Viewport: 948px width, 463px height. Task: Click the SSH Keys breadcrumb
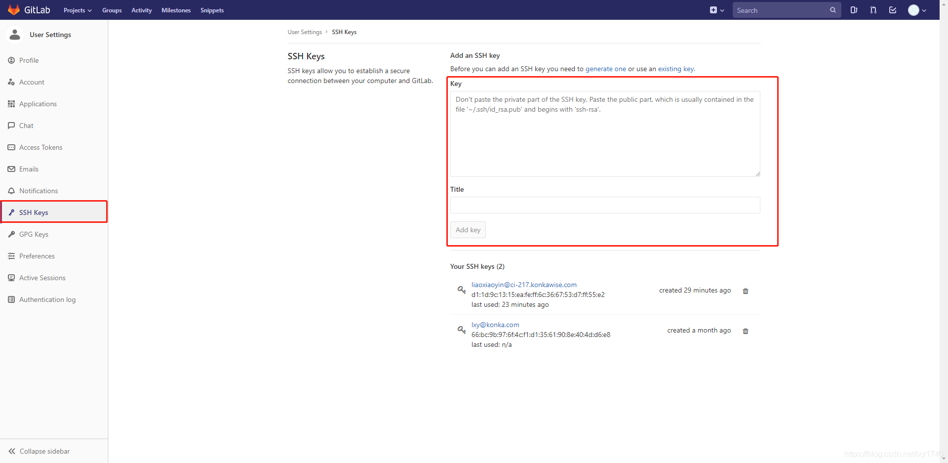[x=344, y=32]
